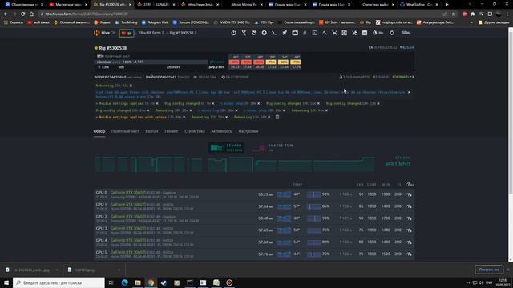
Task: Click the gold star beside Rig #5300538
Action: [x=96, y=48]
